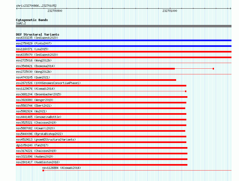Click the blue bar under esv2750829
The height and width of the screenshot is (181, 239).
click(124, 46)
